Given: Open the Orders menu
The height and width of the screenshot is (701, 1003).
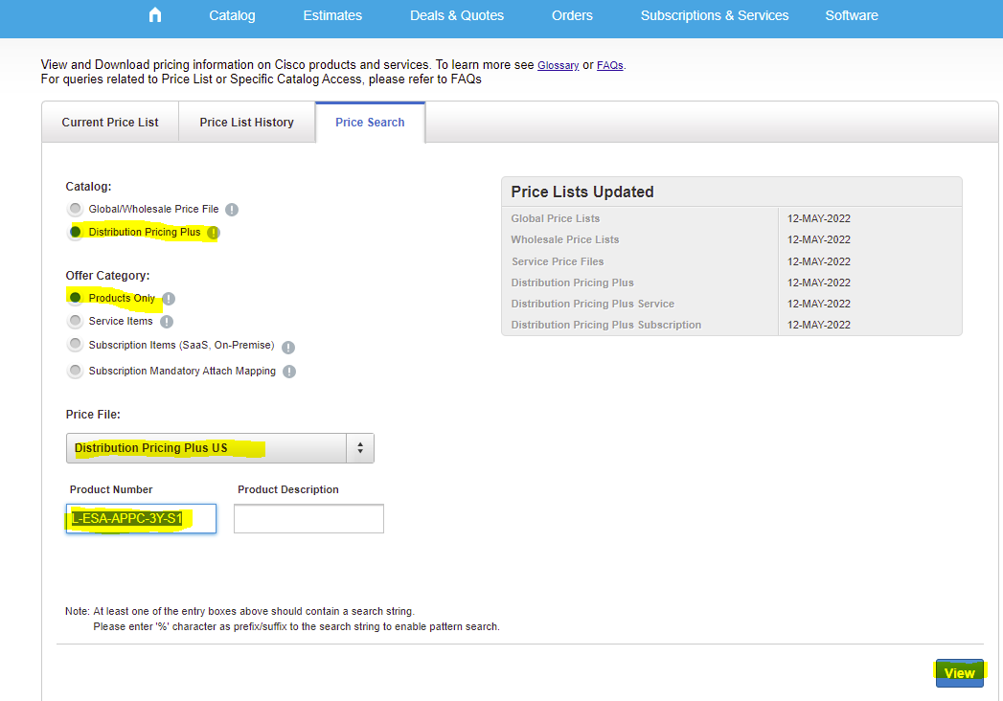Looking at the screenshot, I should click(x=573, y=15).
